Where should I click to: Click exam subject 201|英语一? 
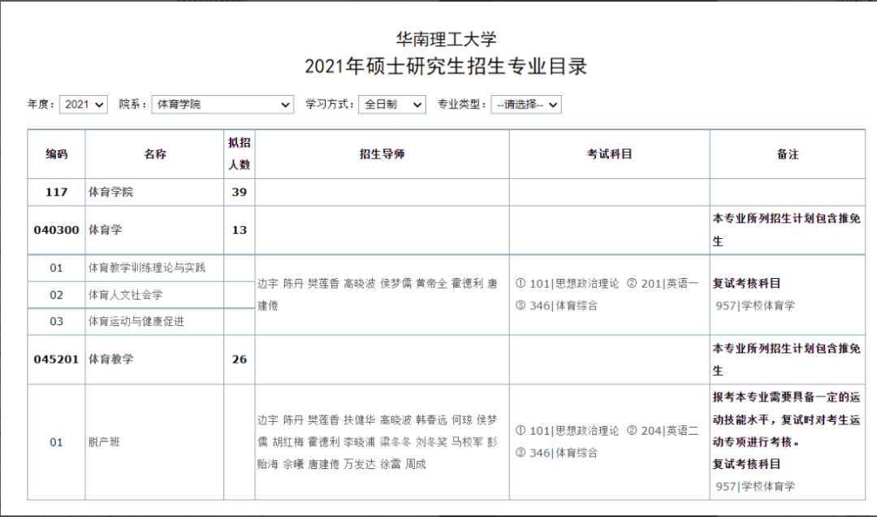coord(670,284)
